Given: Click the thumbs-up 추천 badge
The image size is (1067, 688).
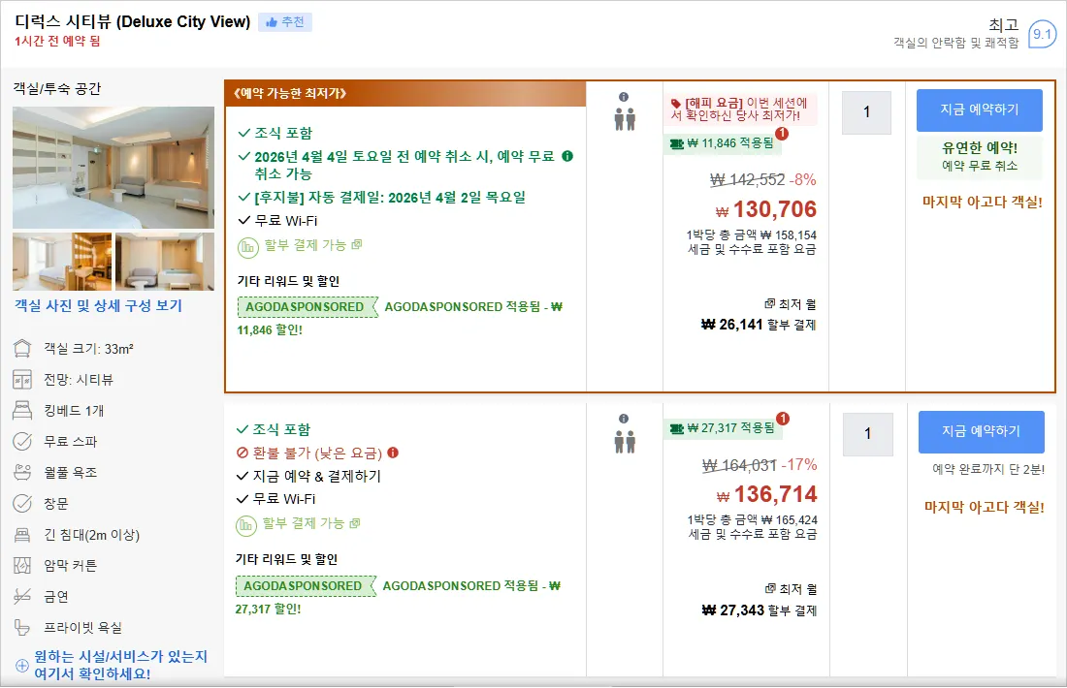Looking at the screenshot, I should pos(285,22).
